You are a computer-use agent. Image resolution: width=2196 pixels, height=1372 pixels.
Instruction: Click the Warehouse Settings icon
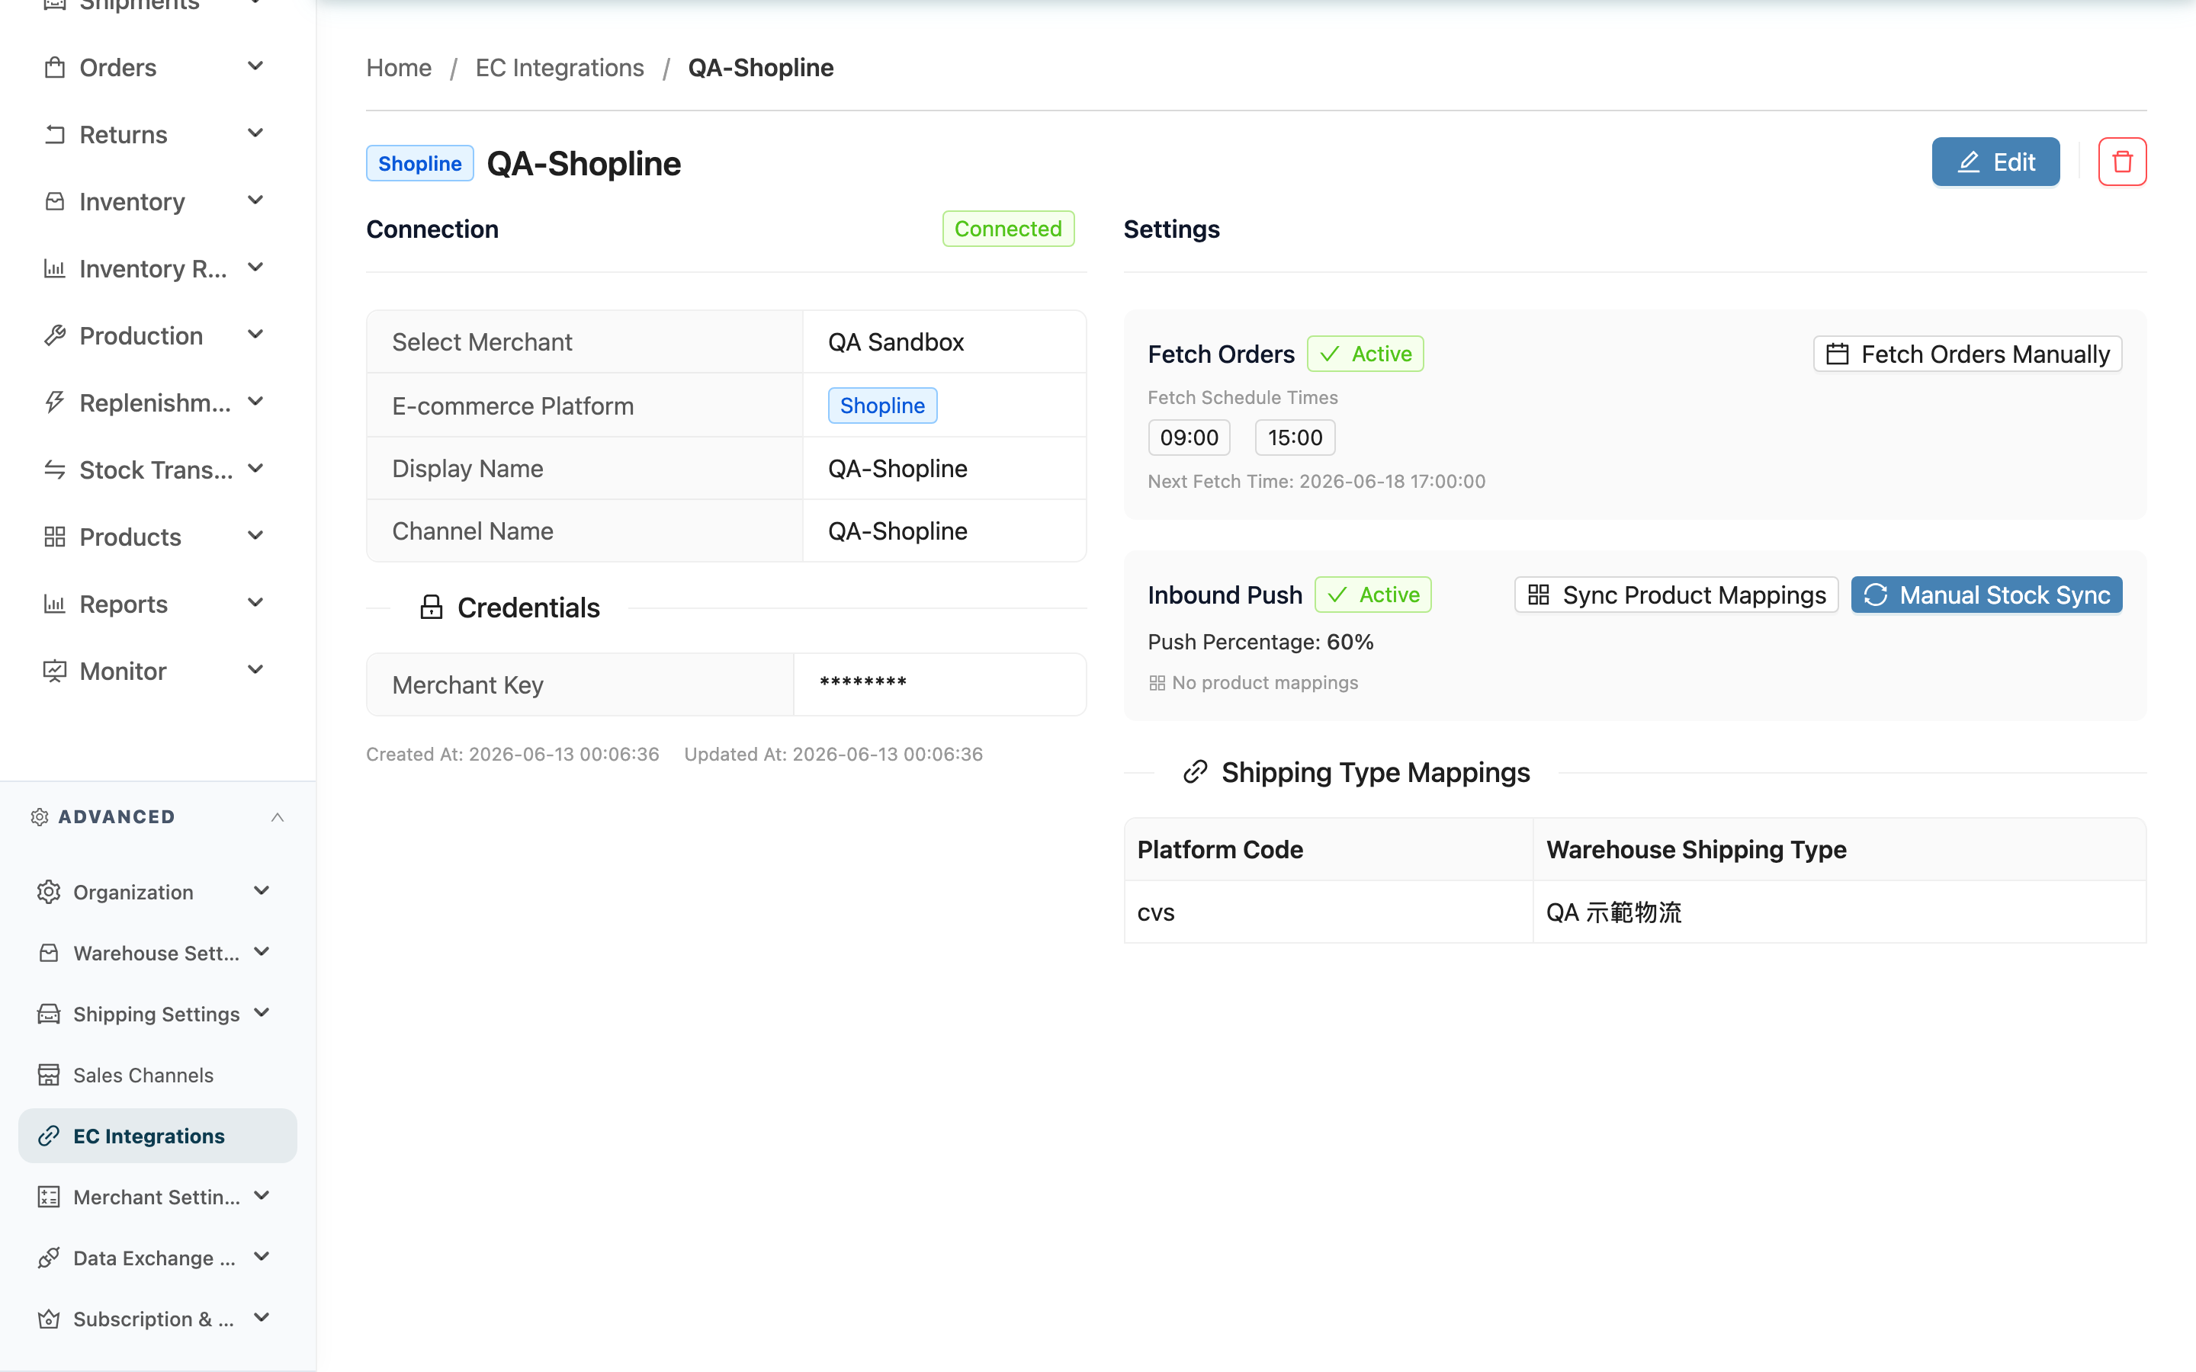point(49,953)
